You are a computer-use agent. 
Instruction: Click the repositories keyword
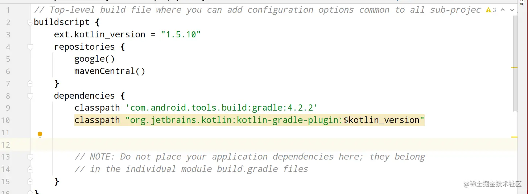point(84,47)
